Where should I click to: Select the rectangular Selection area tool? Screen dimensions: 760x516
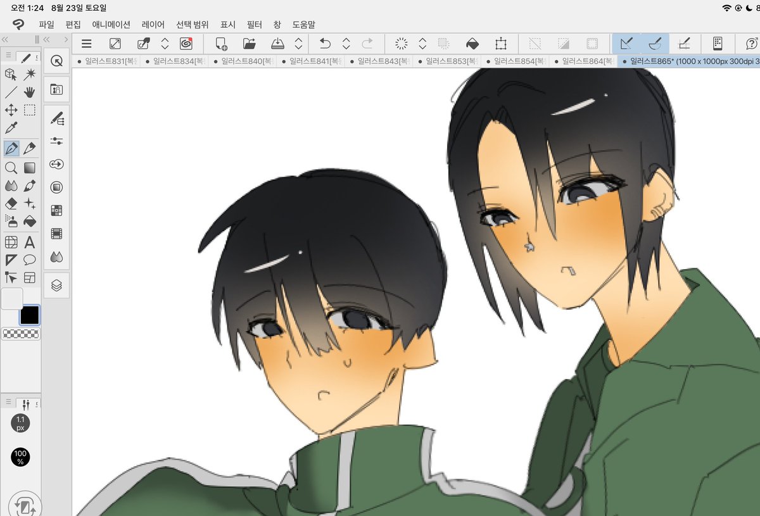pos(29,110)
